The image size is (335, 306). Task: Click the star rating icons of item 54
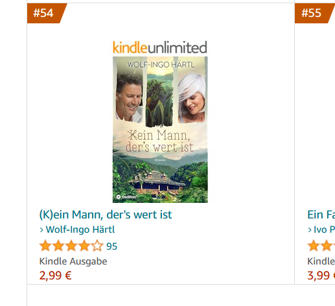click(71, 246)
